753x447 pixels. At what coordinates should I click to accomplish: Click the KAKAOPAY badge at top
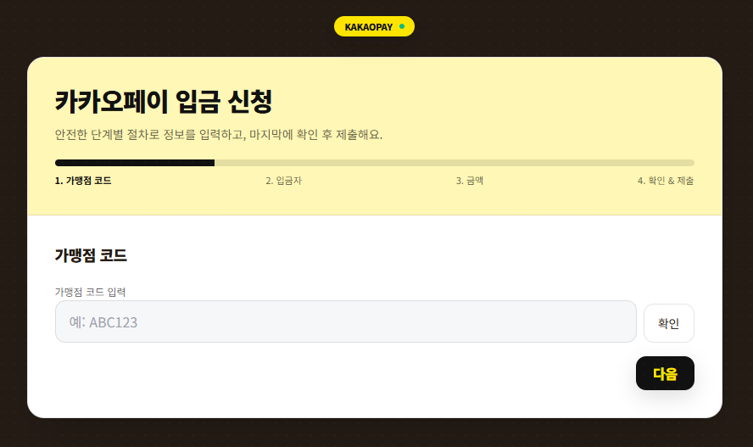point(374,26)
